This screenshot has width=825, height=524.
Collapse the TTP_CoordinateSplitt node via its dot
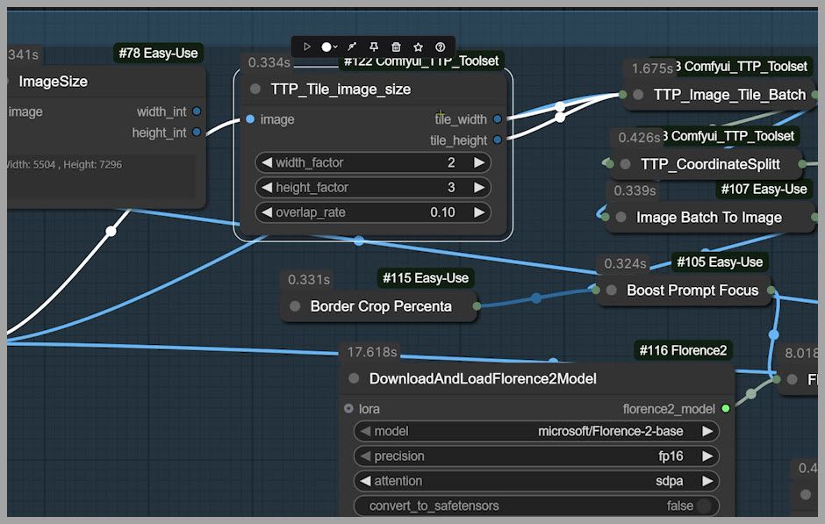click(x=626, y=164)
